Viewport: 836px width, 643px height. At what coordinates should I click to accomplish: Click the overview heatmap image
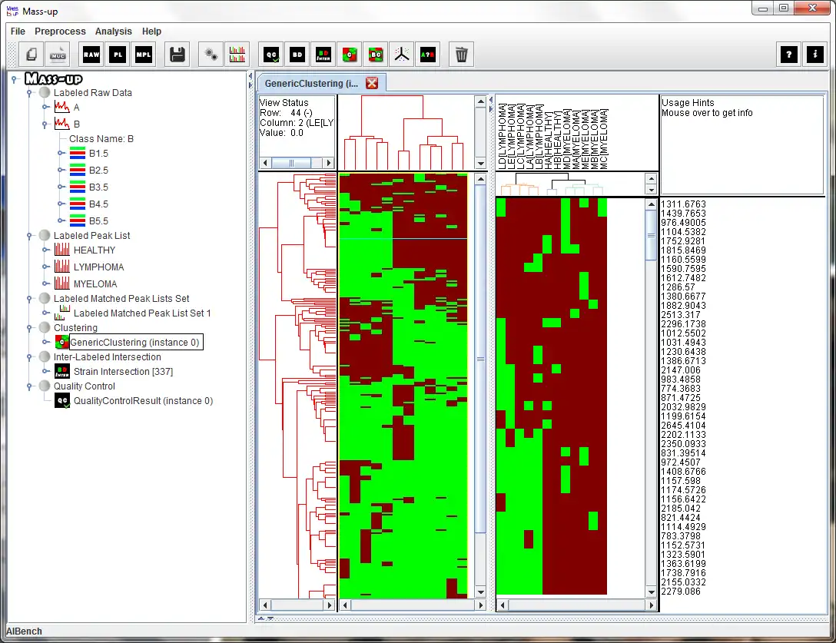pyautogui.click(x=403, y=386)
